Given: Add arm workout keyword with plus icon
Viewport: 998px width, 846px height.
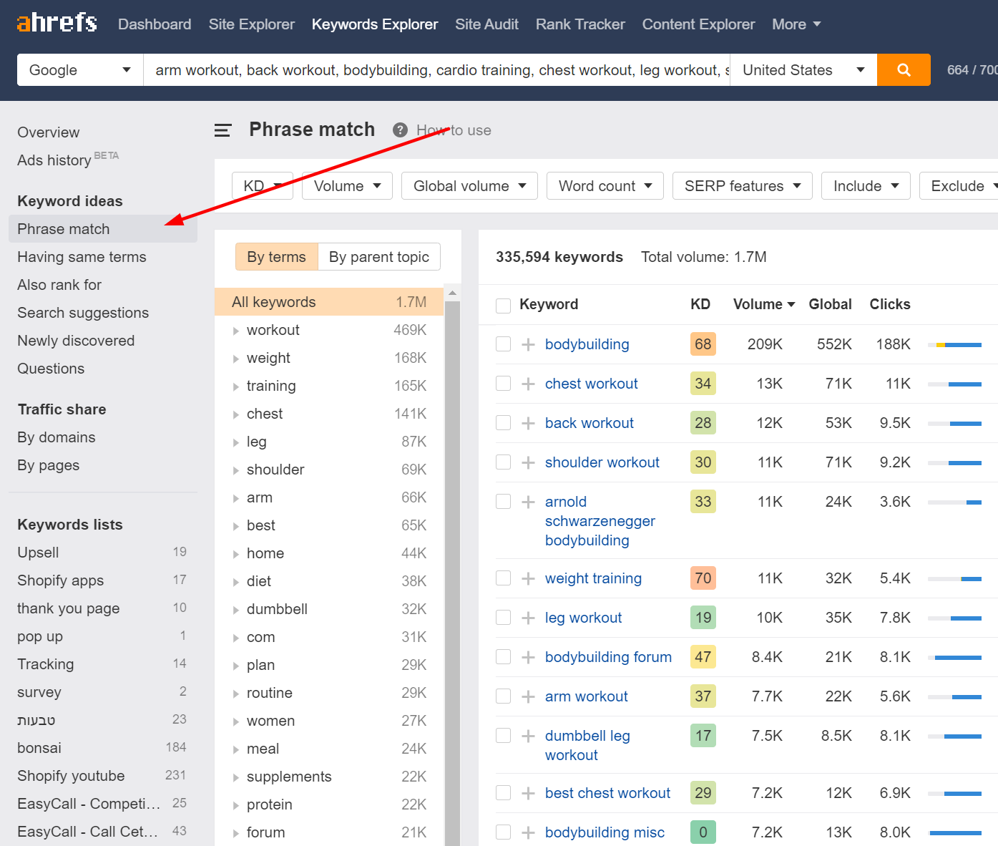Looking at the screenshot, I should (x=528, y=696).
